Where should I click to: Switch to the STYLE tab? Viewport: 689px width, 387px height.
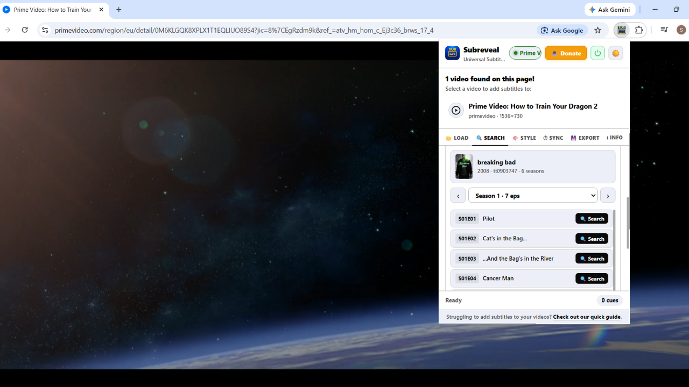pyautogui.click(x=524, y=138)
